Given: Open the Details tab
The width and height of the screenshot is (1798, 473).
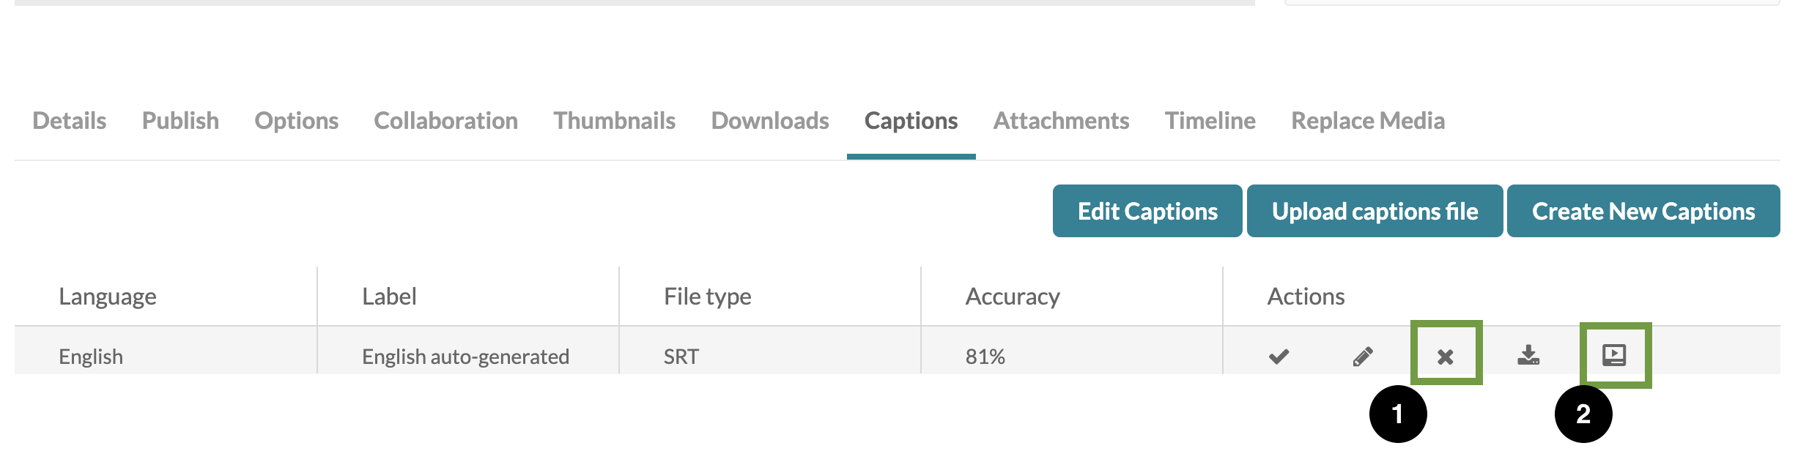Looking at the screenshot, I should [x=70, y=121].
